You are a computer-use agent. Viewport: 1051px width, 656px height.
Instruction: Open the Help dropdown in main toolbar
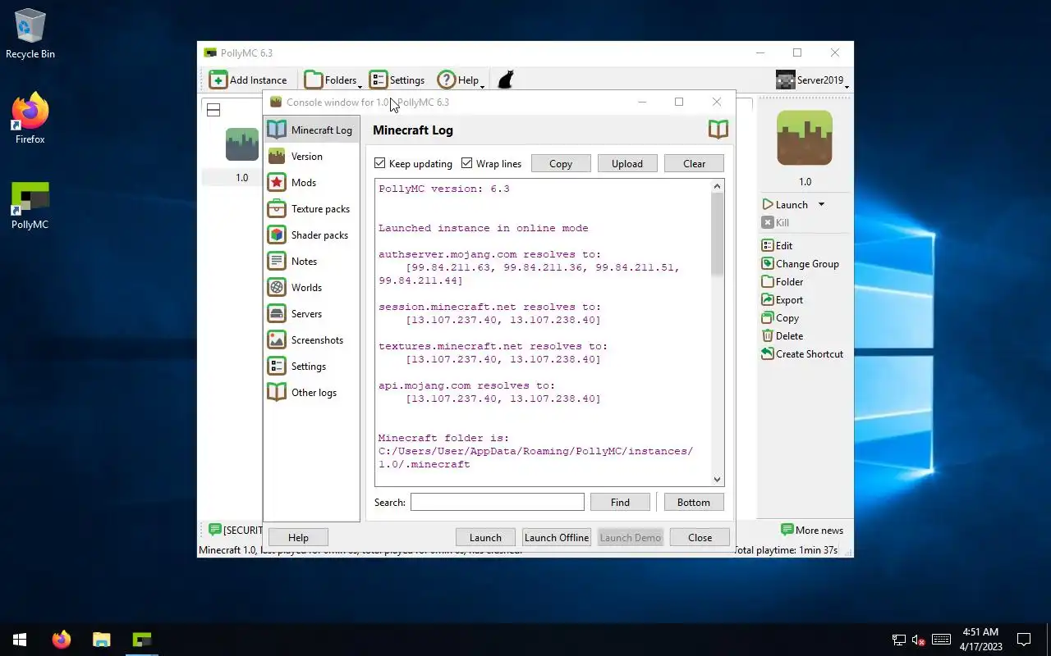[x=461, y=80]
